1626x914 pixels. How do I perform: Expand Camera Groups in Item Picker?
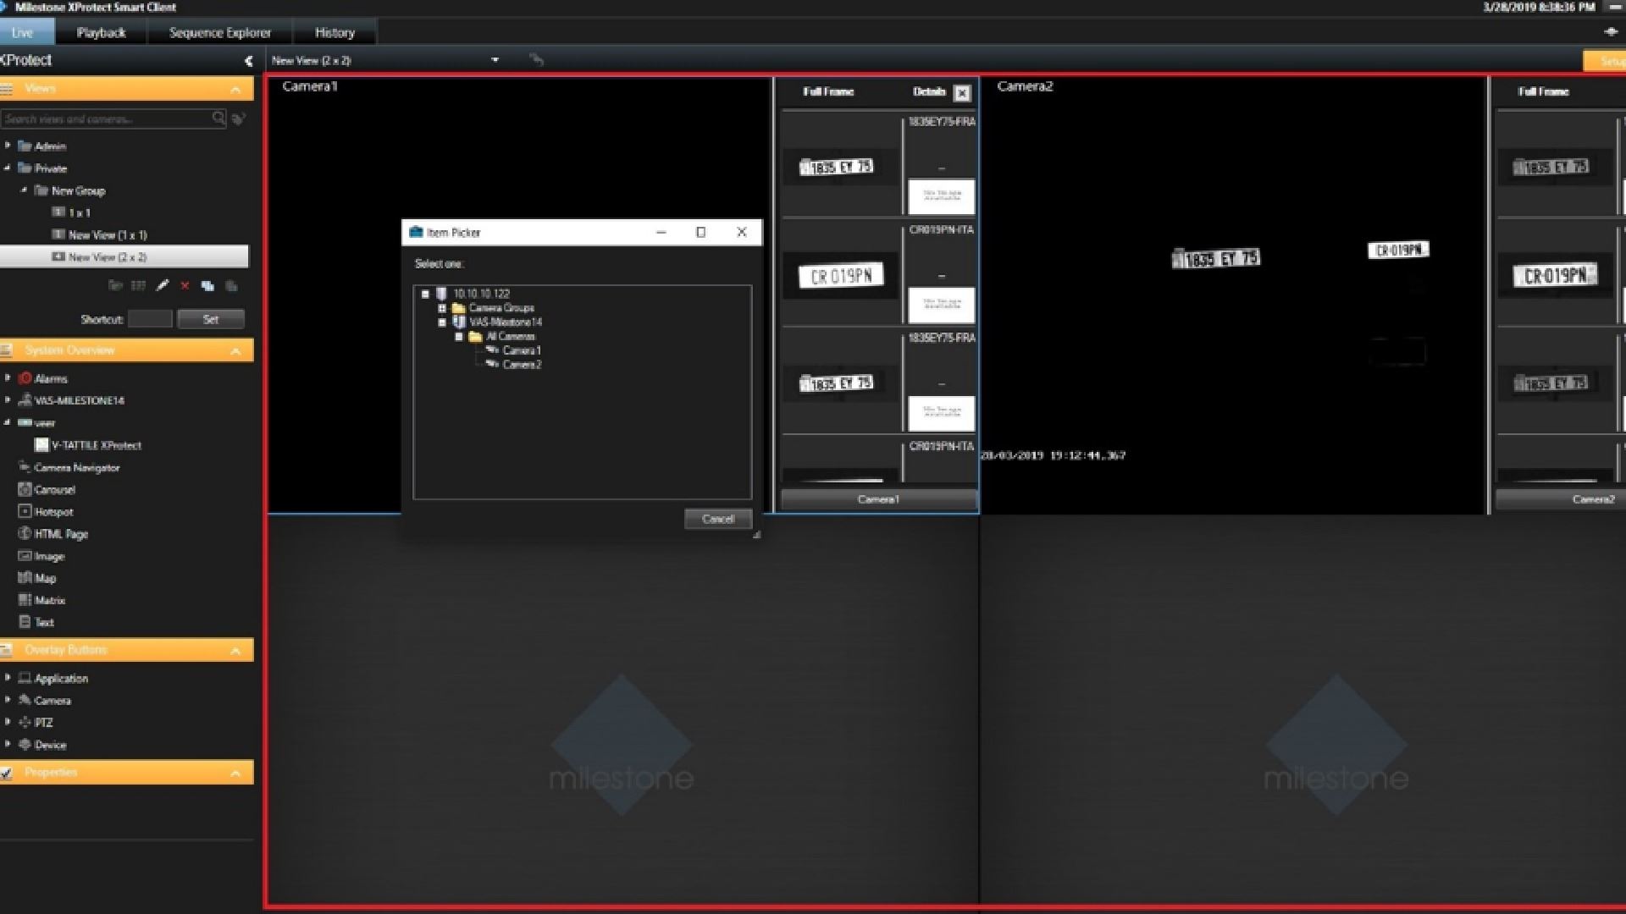click(442, 308)
